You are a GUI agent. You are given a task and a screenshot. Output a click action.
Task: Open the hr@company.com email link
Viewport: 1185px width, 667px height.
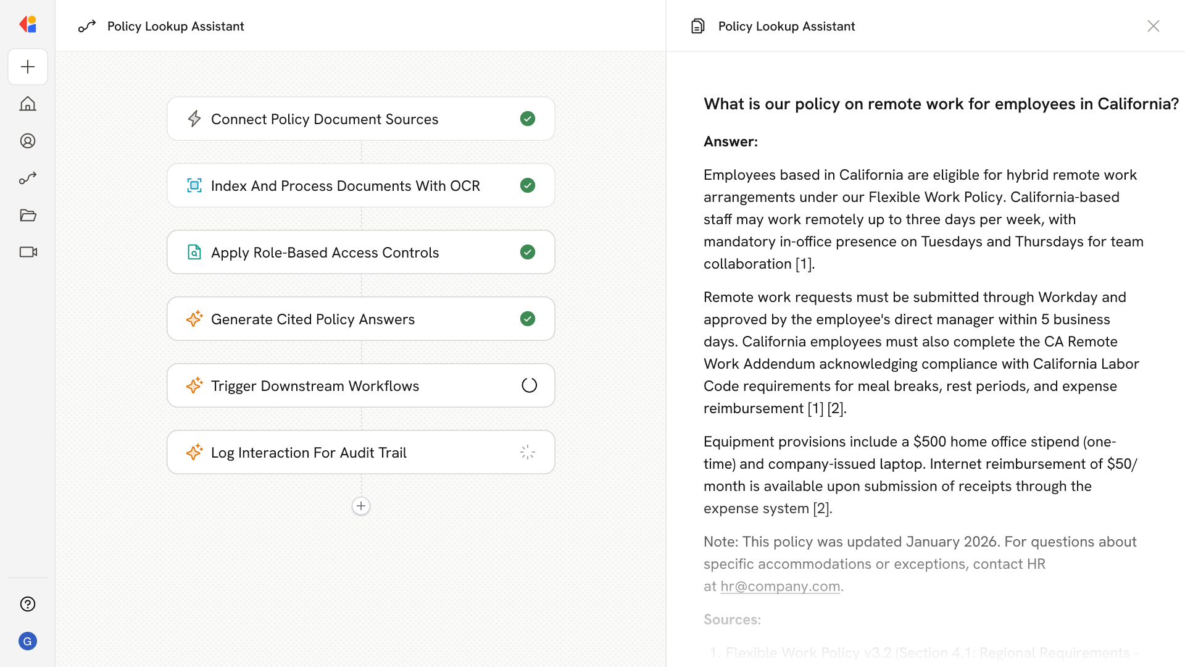point(780,586)
